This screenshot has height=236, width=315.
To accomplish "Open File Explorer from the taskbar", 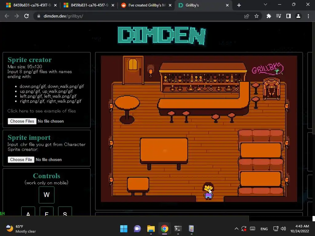I will 151,229.
